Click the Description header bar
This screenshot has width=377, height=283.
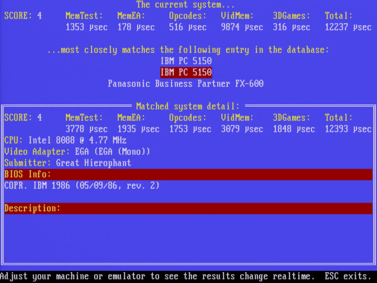(188, 208)
